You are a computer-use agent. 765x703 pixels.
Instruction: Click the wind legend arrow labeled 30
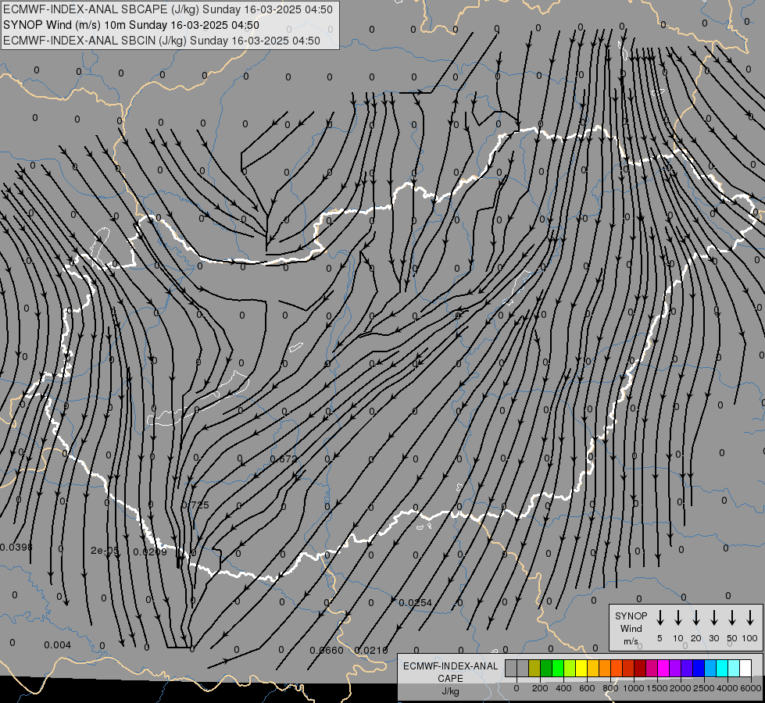pos(713,618)
